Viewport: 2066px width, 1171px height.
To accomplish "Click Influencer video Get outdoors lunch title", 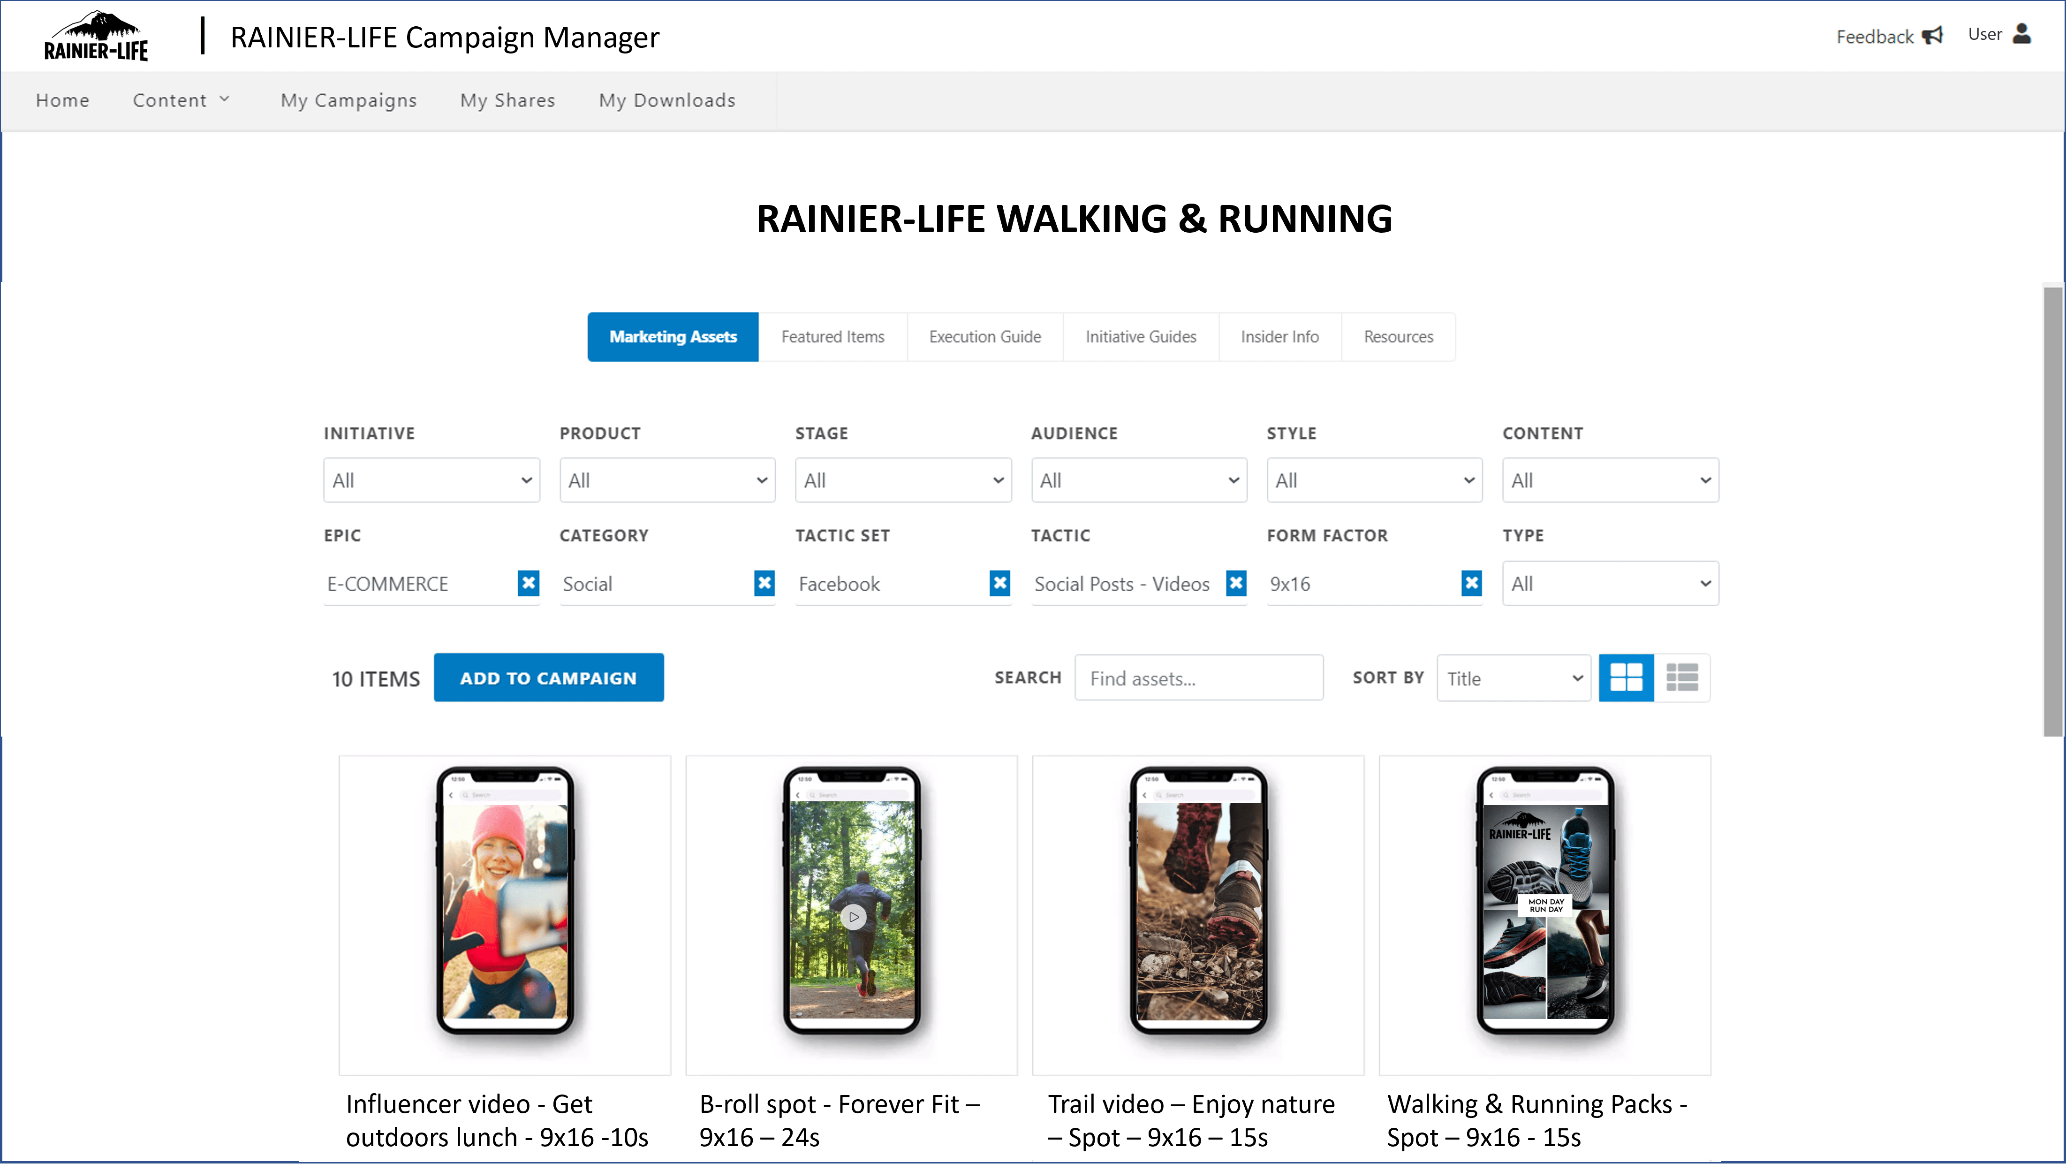I will click(x=498, y=1121).
